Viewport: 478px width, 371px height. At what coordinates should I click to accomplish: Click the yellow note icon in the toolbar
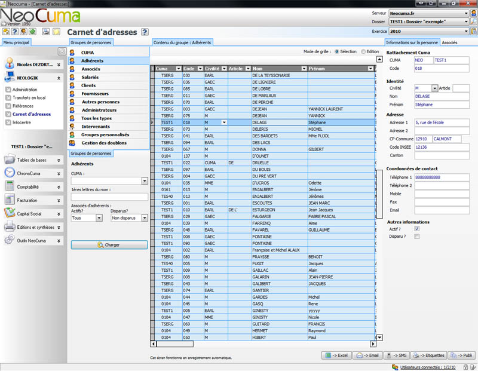pyautogui.click(x=56, y=32)
